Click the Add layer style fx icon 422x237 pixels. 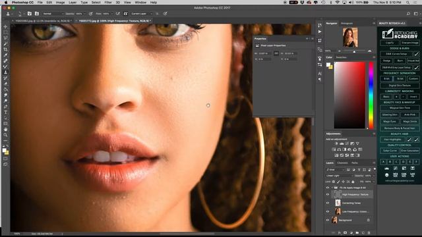pos(339,232)
